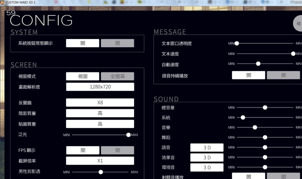The width and height of the screenshot is (302, 179).
Task: Click the 視窗模式 label
Action: [27, 76]
